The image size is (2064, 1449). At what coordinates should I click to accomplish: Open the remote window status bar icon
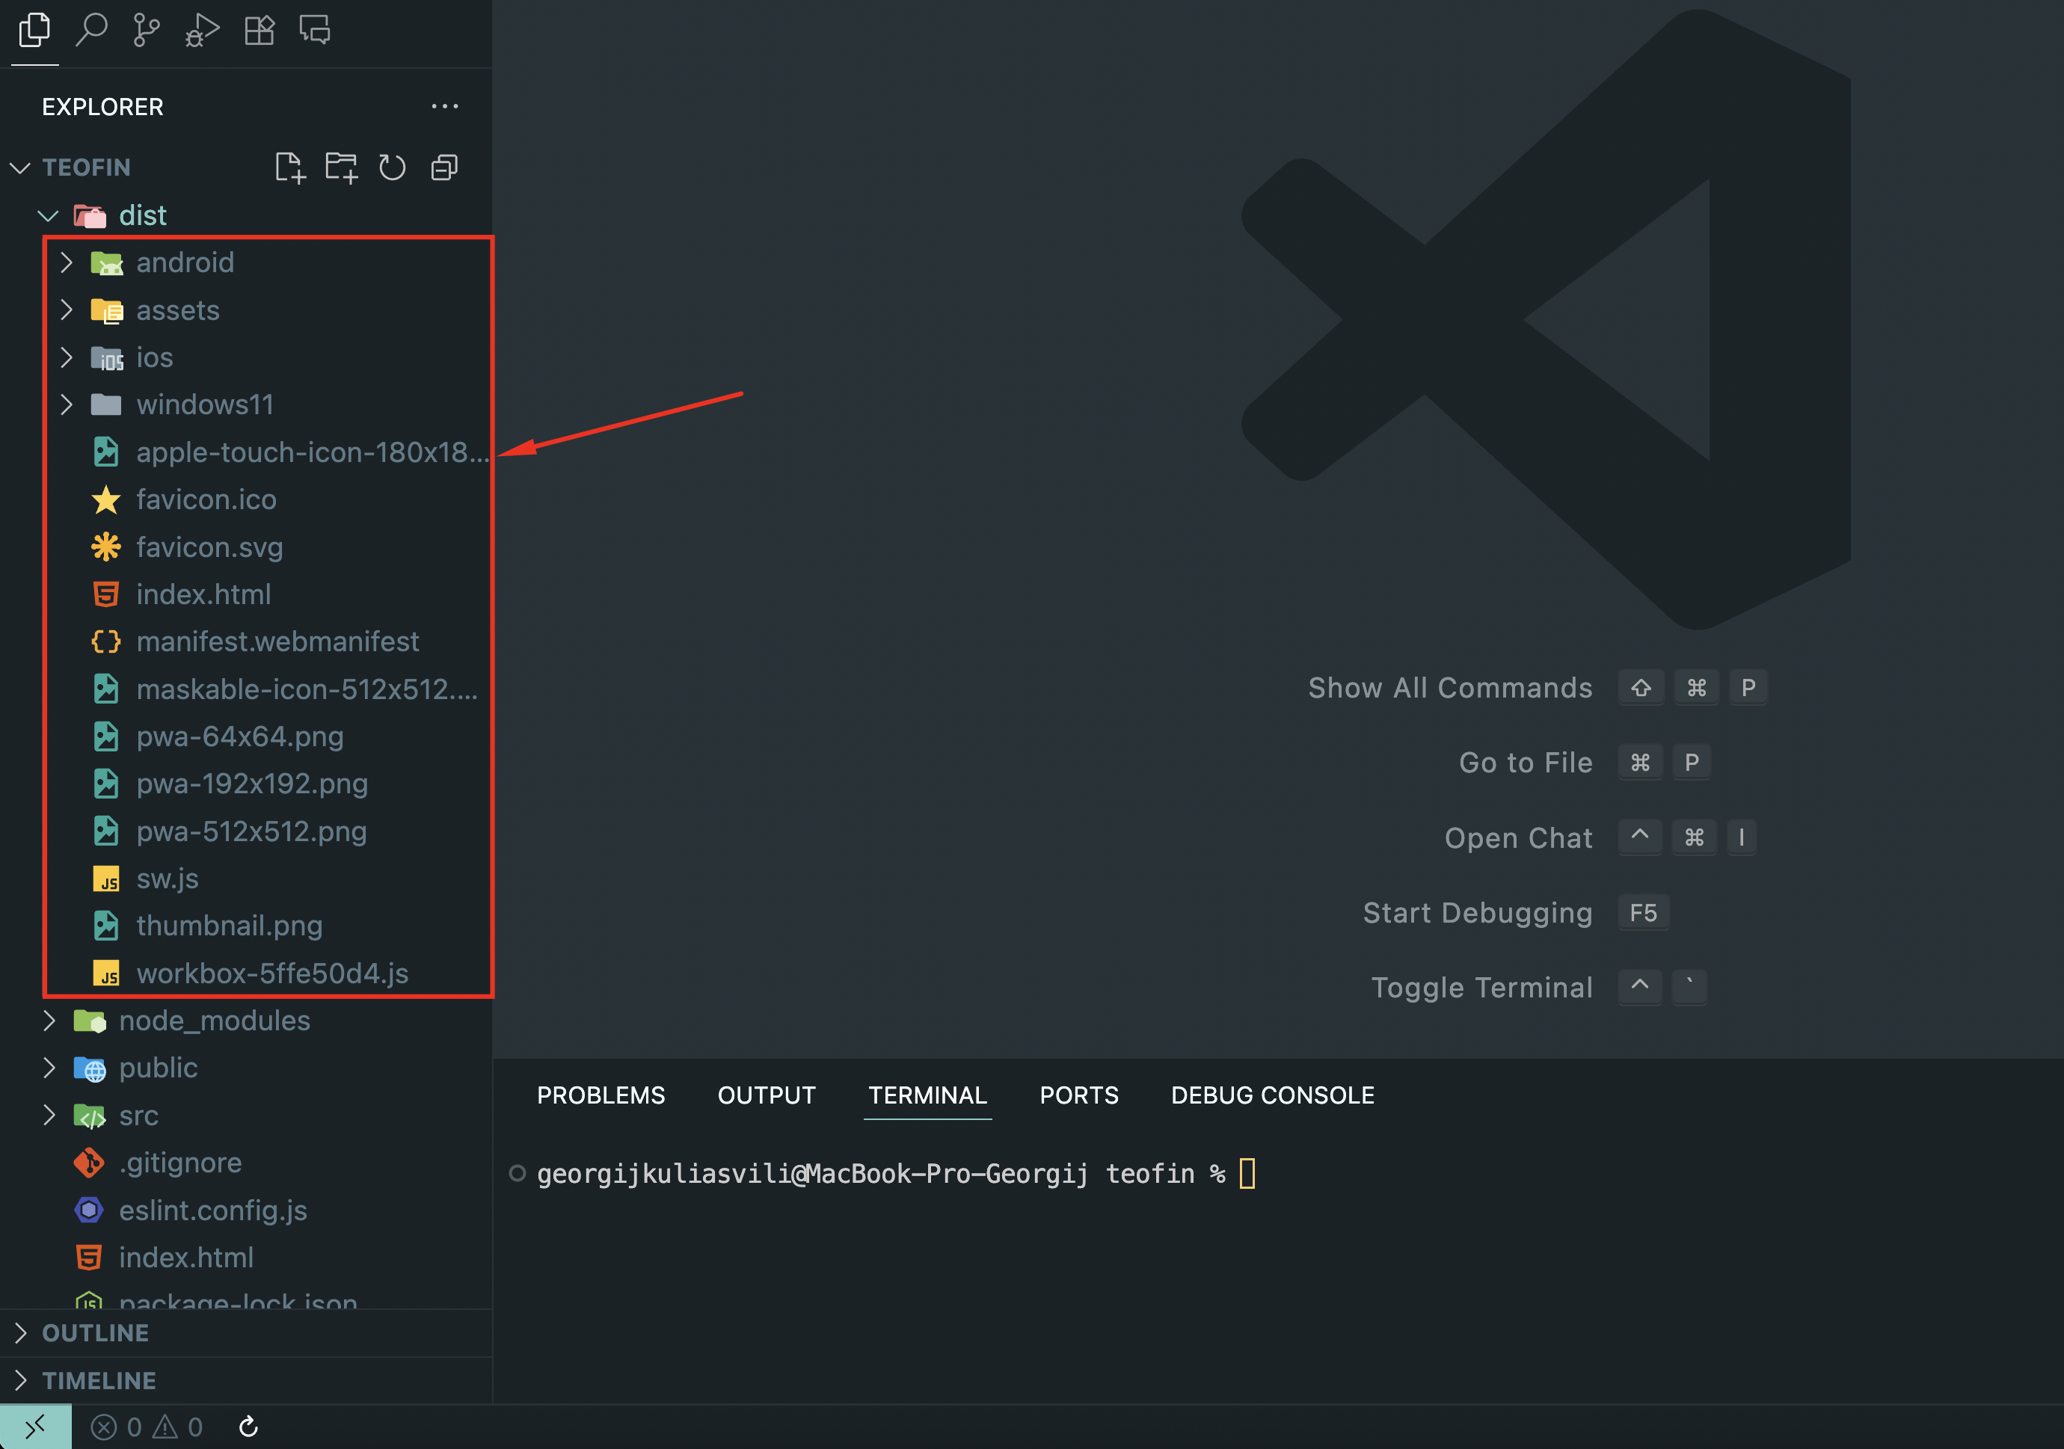point(35,1427)
